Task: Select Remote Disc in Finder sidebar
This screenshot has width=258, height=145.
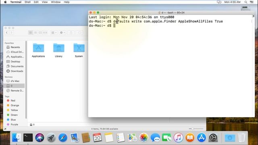Action: click(x=15, y=91)
